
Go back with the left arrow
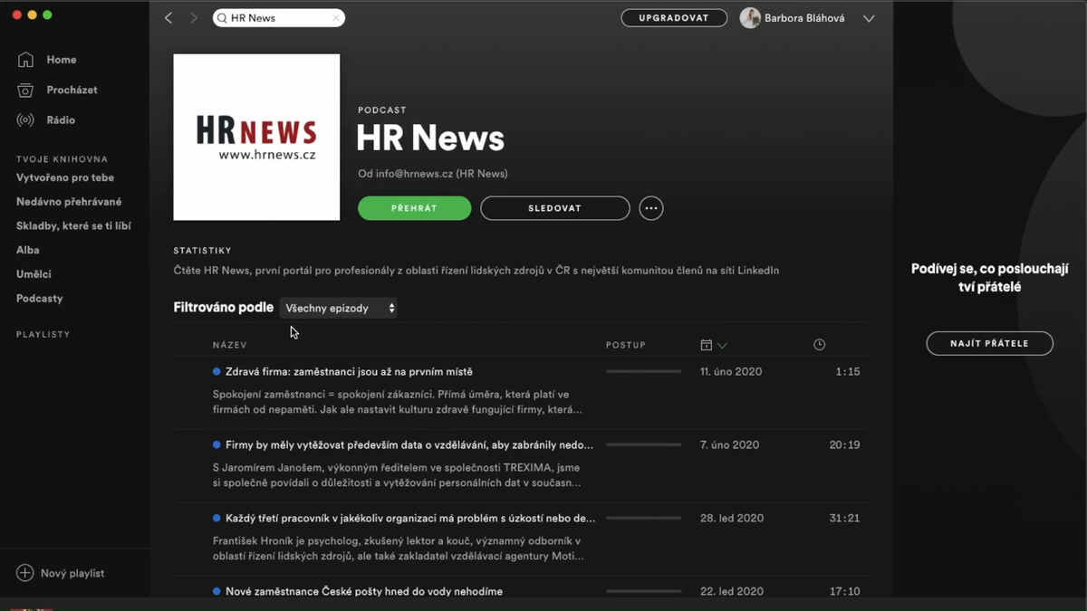tap(168, 18)
